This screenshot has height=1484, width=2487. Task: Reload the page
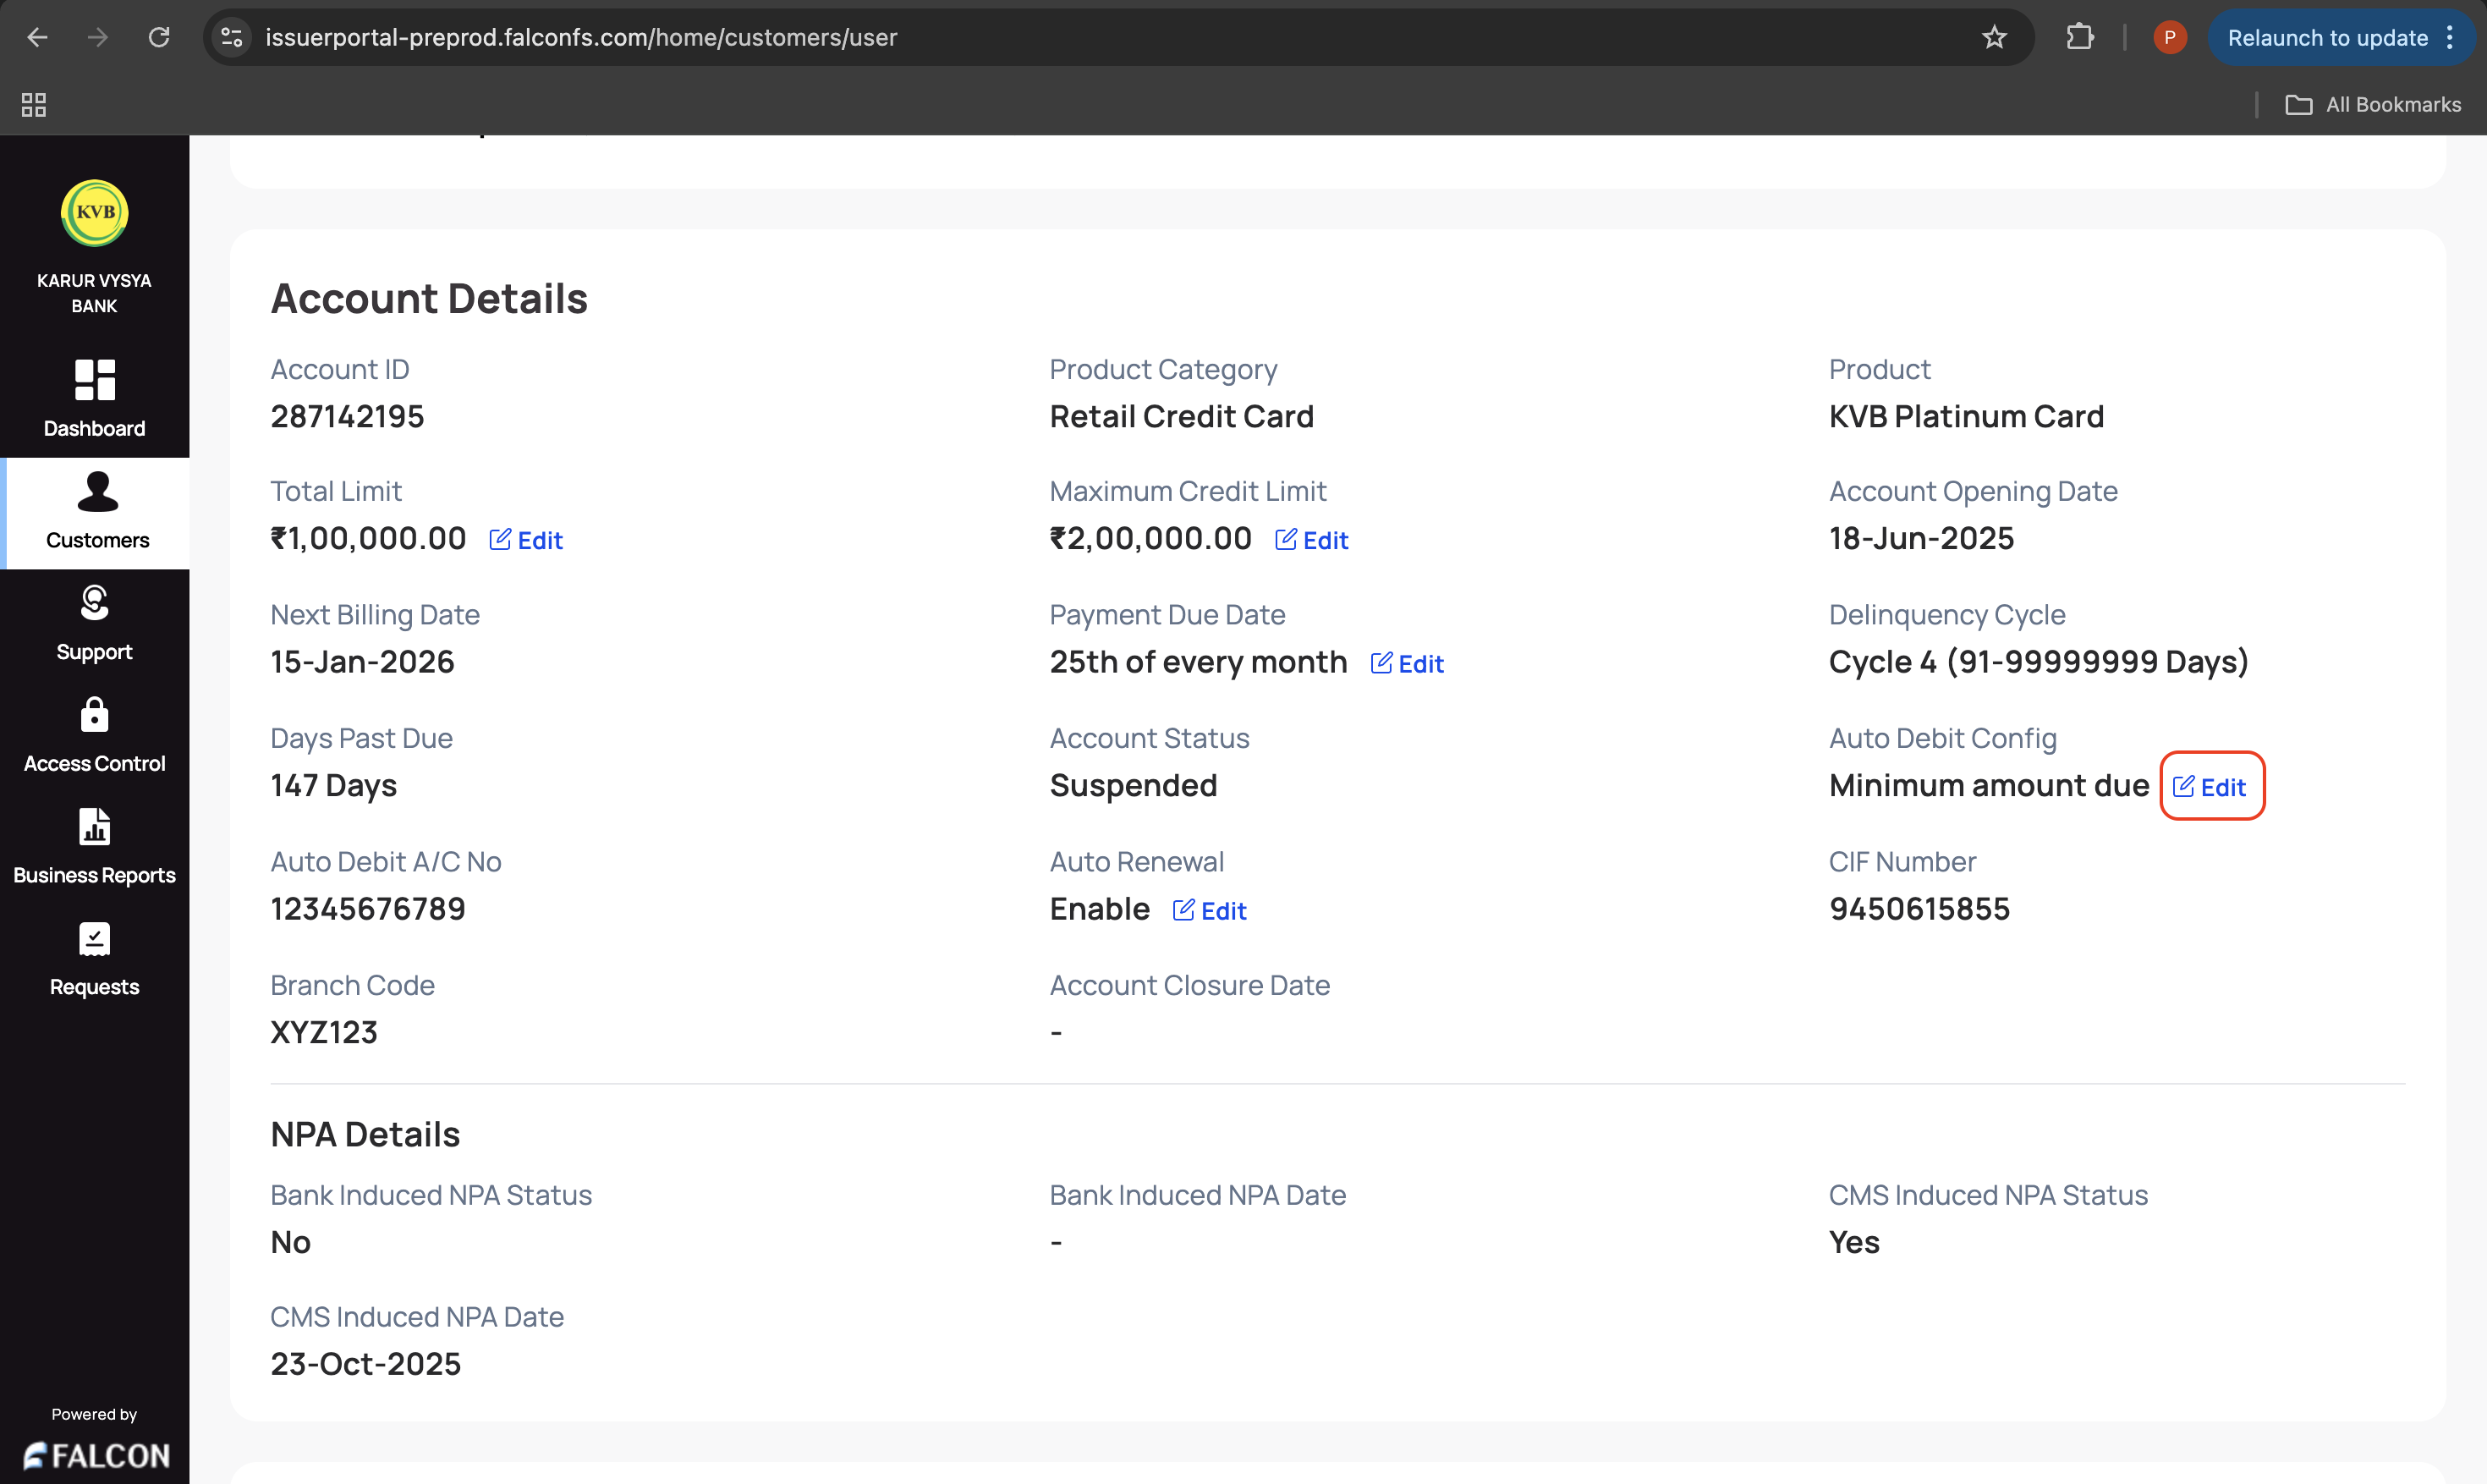(159, 38)
